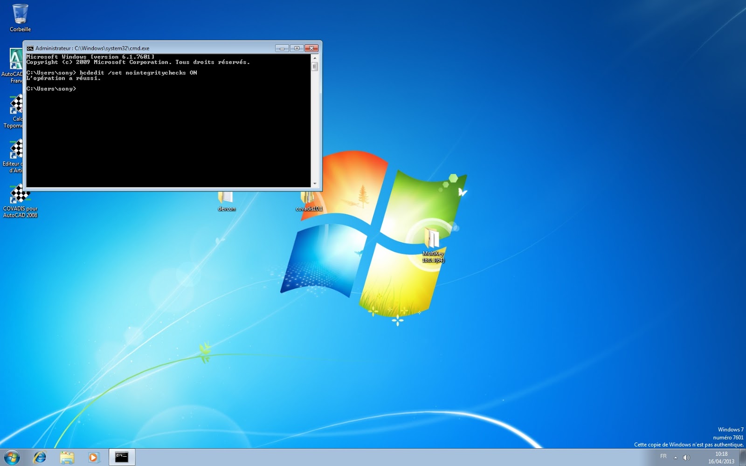746x466 pixels.
Task: Show hidden tray icons arrow
Action: pyautogui.click(x=675, y=457)
